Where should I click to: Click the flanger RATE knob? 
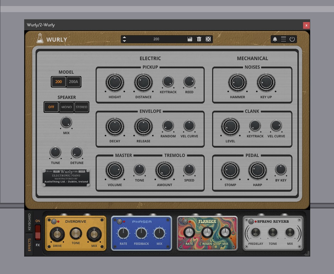(189, 233)
